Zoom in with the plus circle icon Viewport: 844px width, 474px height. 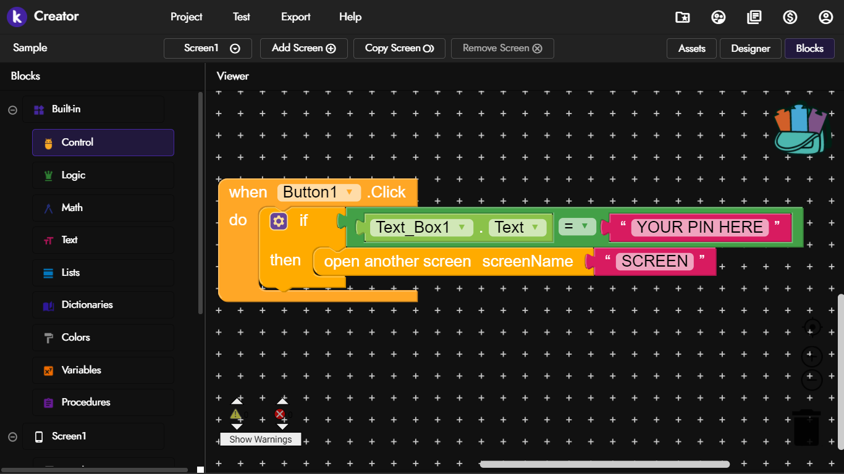[812, 356]
